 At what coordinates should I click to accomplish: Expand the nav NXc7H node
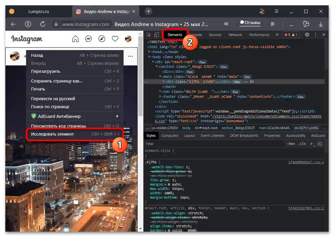click(160, 91)
